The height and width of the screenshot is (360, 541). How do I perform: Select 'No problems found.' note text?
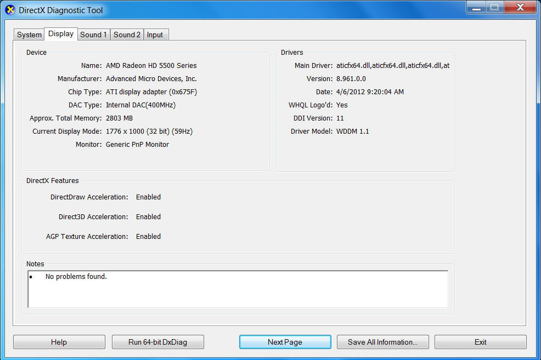76,276
